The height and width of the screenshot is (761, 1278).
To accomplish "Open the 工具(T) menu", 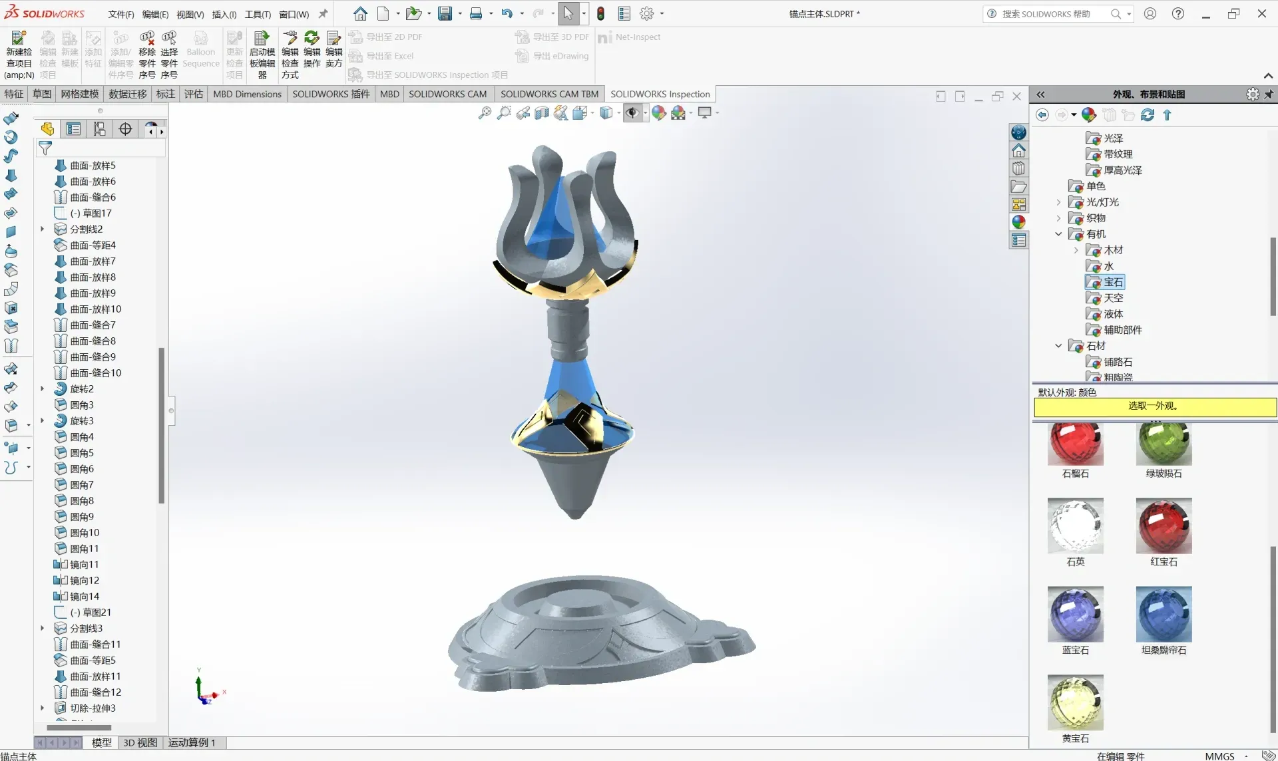I will (258, 15).
